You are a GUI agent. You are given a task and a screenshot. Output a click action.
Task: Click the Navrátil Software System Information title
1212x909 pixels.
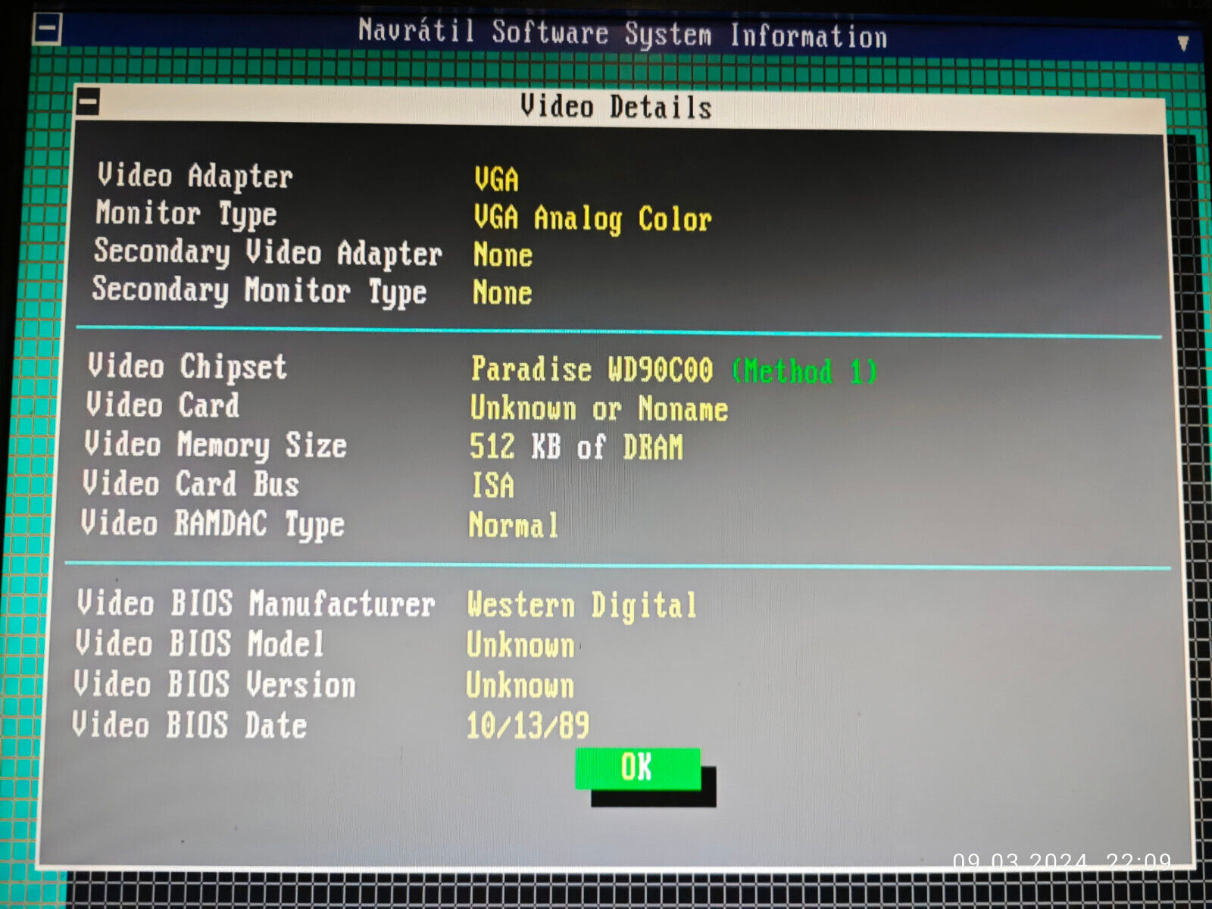point(623,33)
